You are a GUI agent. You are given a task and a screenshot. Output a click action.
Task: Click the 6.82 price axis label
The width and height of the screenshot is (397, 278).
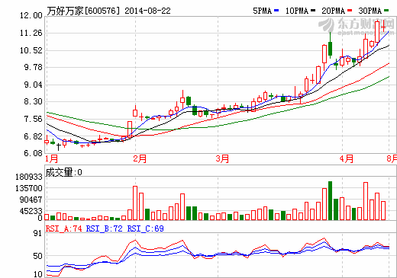point(33,136)
